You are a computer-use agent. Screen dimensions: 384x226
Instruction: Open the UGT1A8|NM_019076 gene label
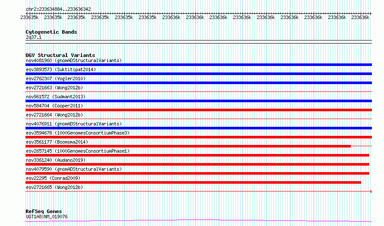coord(47,217)
